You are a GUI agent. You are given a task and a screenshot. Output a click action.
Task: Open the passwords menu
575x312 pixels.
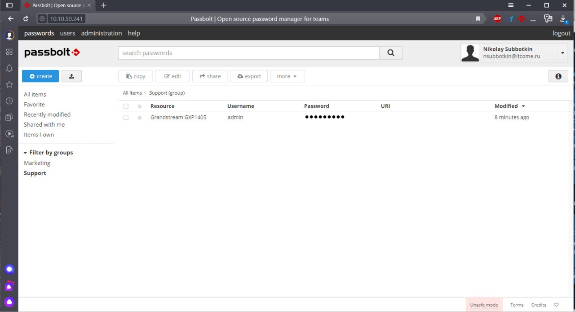coord(39,33)
